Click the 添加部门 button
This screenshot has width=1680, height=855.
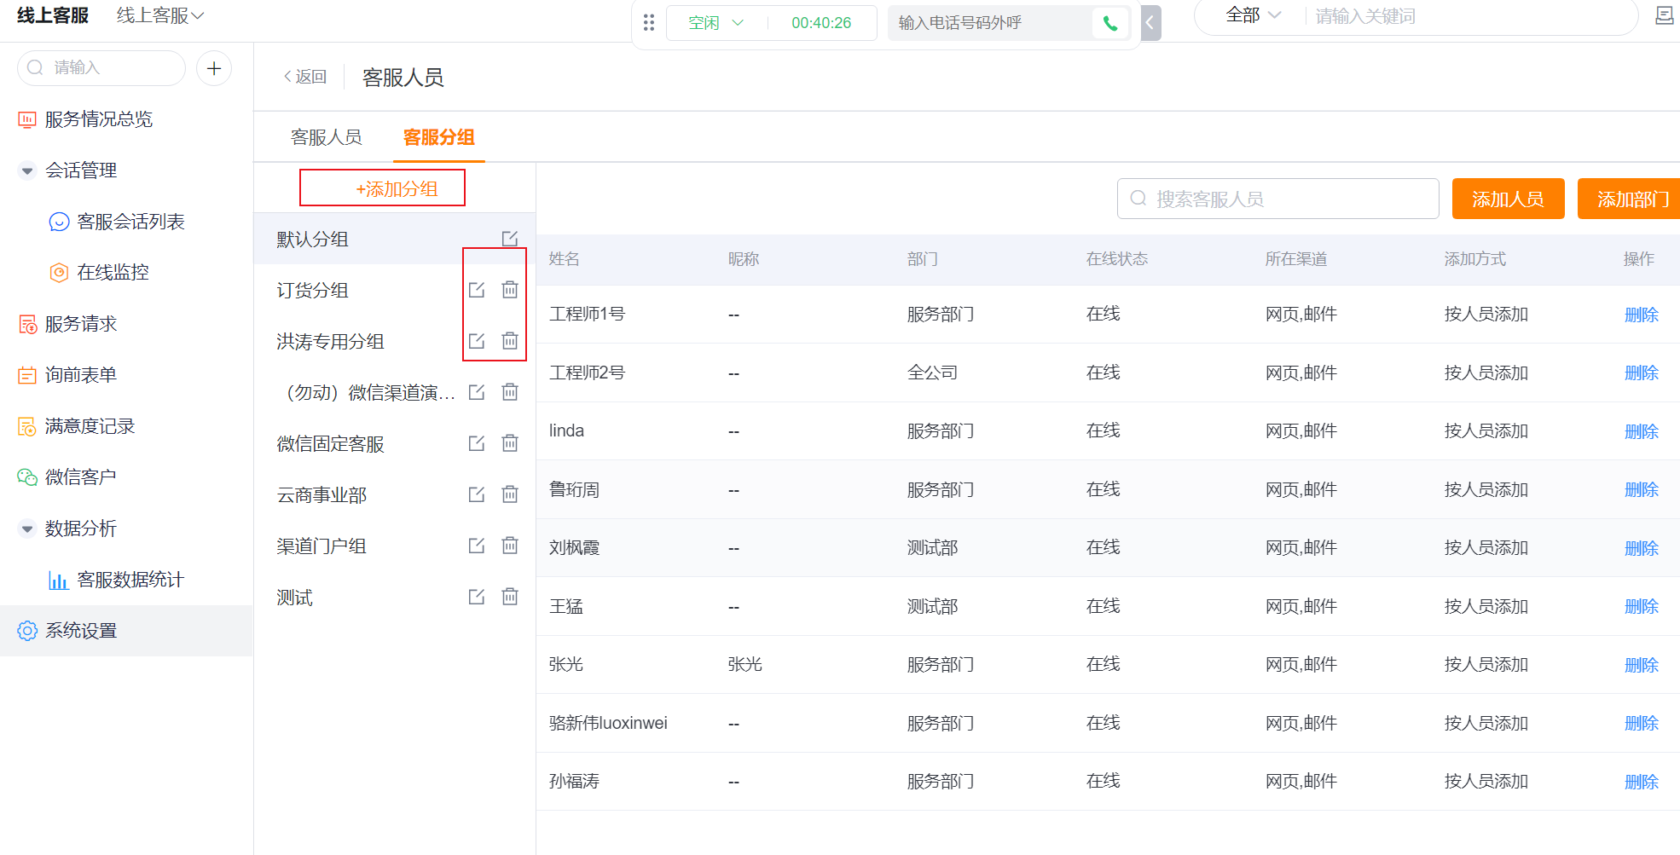pyautogui.click(x=1629, y=199)
